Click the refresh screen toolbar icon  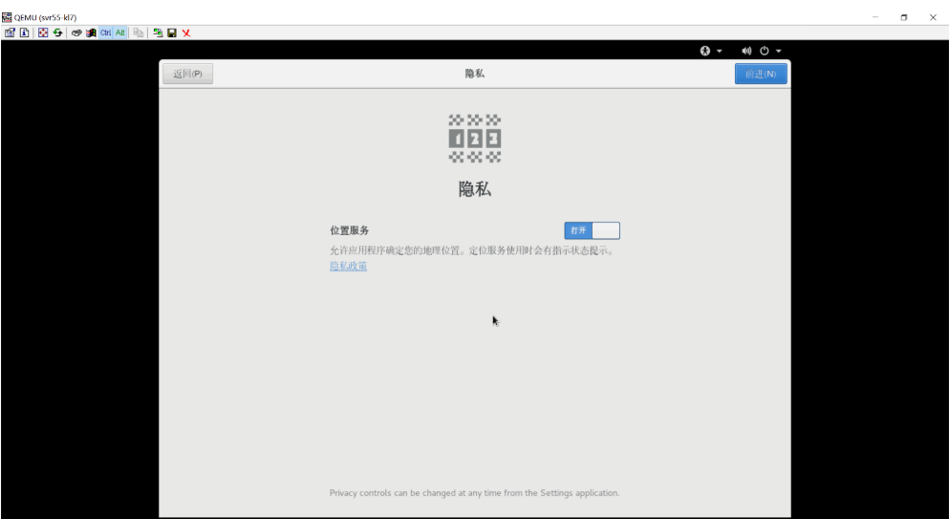(57, 32)
